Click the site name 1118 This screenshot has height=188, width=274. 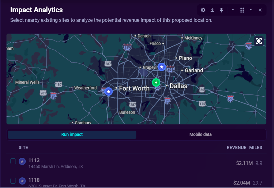(34, 180)
